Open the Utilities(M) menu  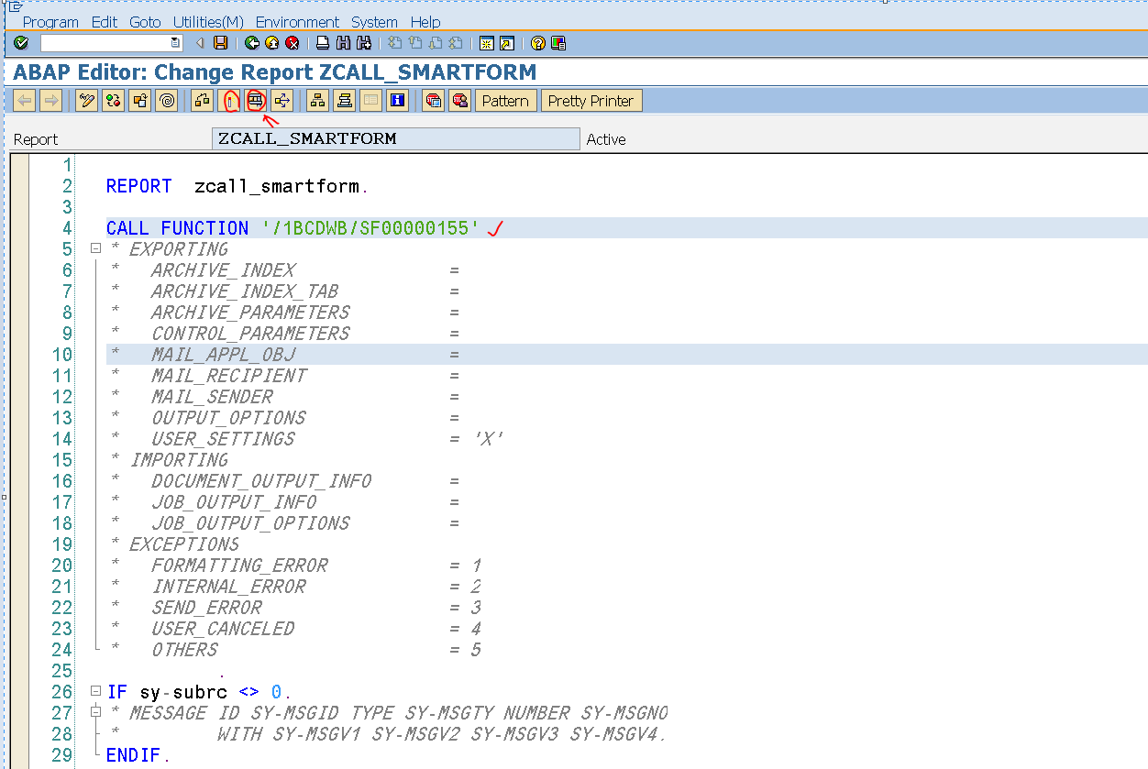(207, 22)
